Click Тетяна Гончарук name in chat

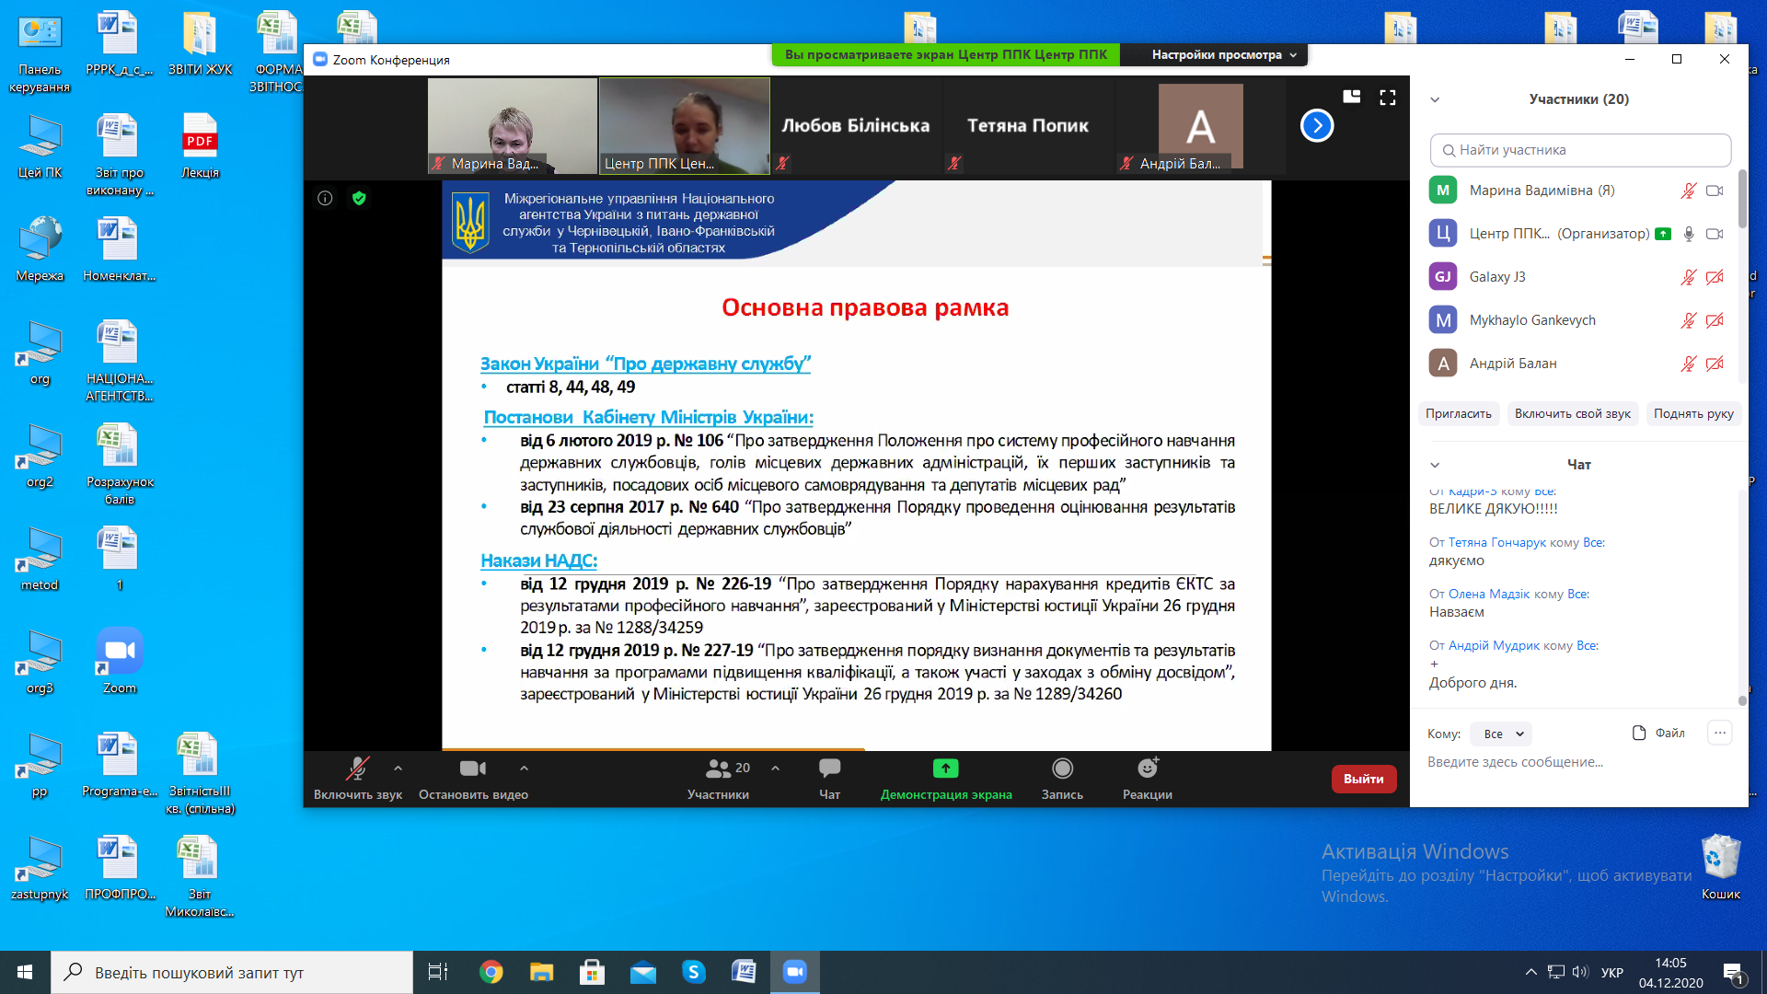(1497, 542)
